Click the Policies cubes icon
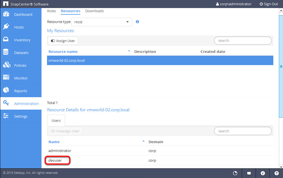Image resolution: width=283 pixels, height=178 pixels. (7, 65)
